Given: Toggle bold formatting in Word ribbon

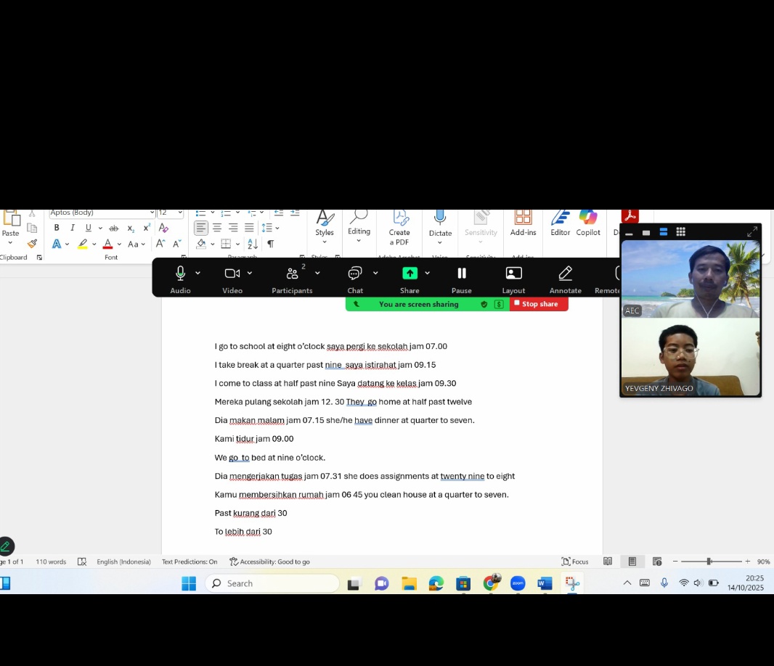Looking at the screenshot, I should [x=57, y=228].
